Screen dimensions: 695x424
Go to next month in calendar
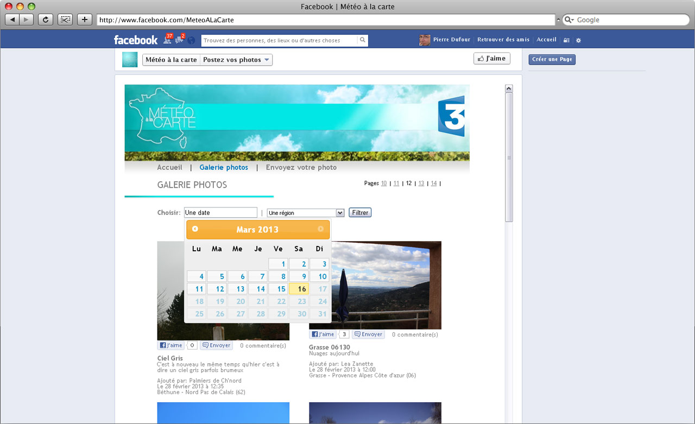(x=320, y=229)
